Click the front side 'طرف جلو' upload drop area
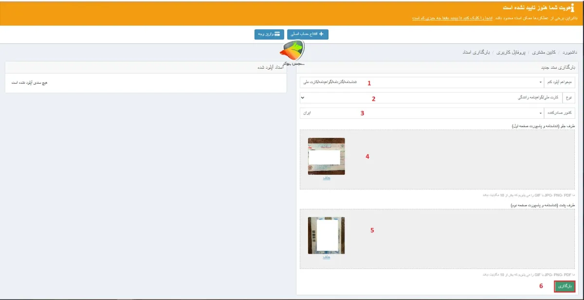Viewport: 584px width, 300px height. coord(438,159)
